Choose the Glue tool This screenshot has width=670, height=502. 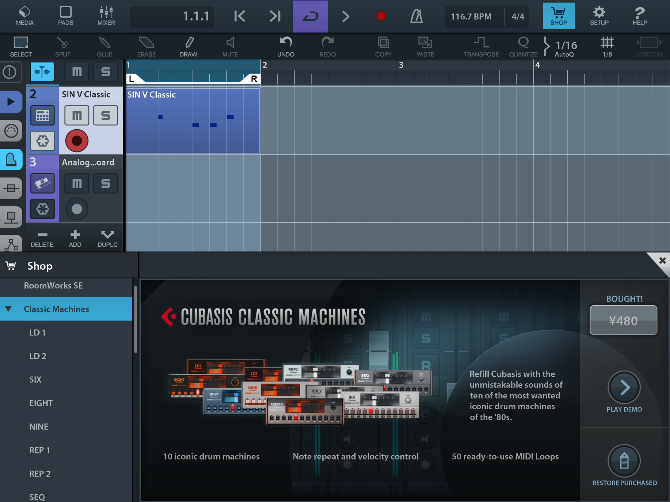click(105, 47)
